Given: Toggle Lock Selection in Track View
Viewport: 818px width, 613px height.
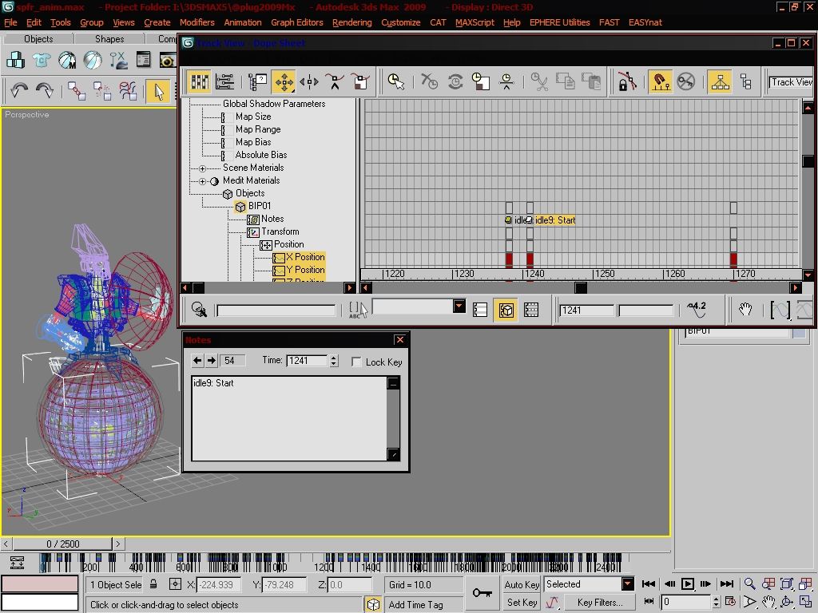Looking at the screenshot, I should (626, 82).
